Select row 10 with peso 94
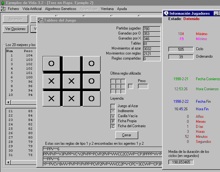The image size is (220, 172). (21, 95)
